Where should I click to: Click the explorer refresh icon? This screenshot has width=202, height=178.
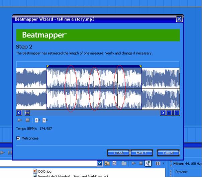click(115, 163)
